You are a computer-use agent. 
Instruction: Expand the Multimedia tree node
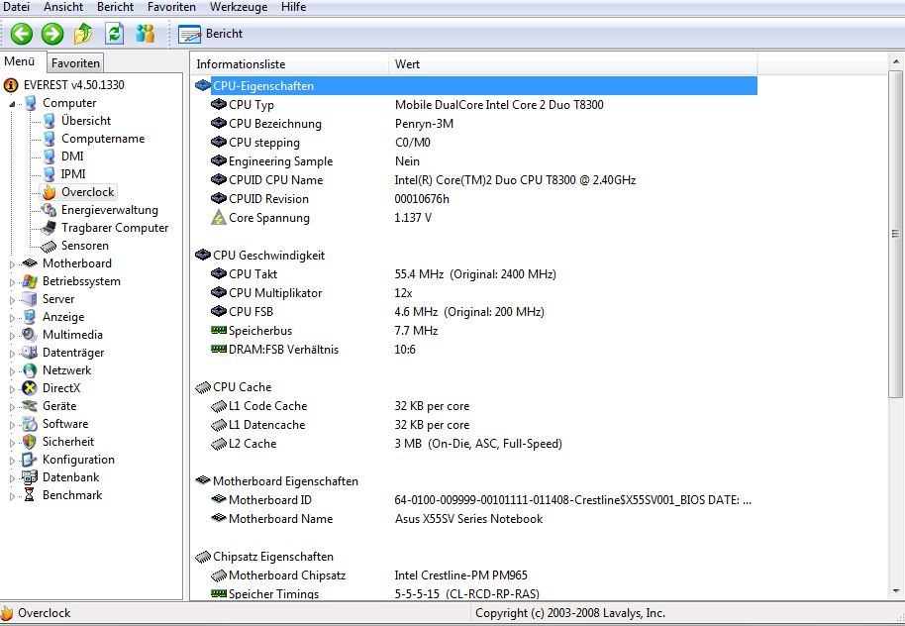[12, 336]
